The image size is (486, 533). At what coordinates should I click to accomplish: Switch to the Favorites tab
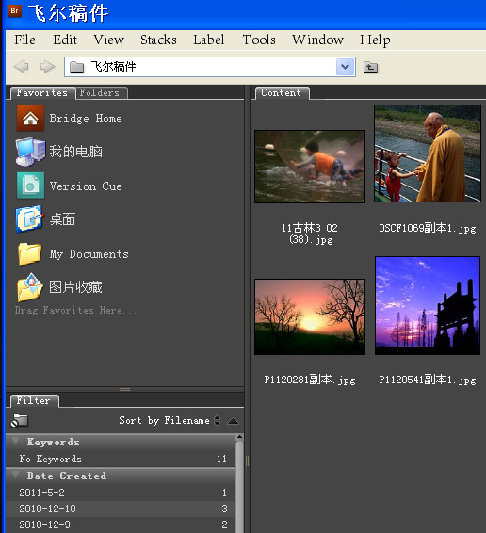(42, 93)
